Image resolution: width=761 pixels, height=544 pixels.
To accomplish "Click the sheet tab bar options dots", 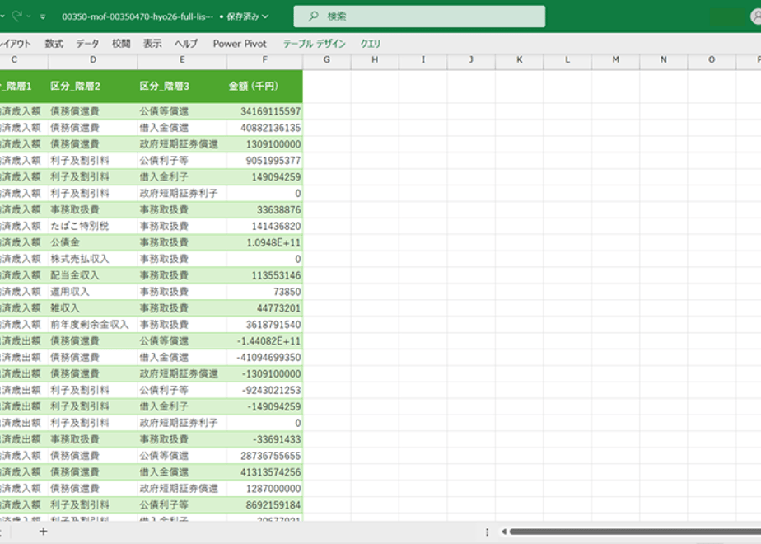I will (487, 532).
